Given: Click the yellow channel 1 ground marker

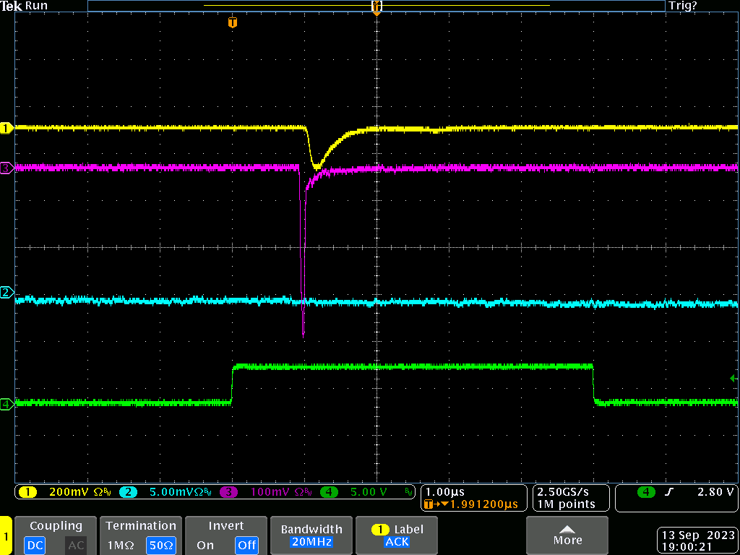Looking at the screenshot, I should point(7,128).
